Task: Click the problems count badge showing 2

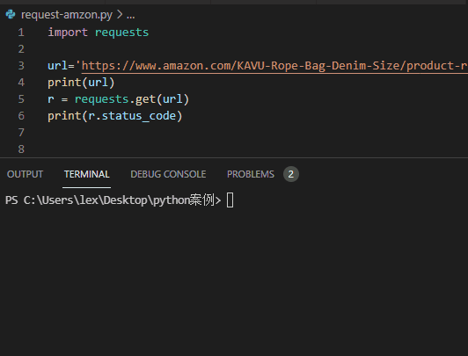Action: click(x=290, y=174)
